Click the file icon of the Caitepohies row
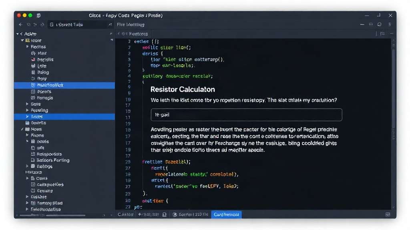Screen dimensions: 410x230 [x=33, y=184]
